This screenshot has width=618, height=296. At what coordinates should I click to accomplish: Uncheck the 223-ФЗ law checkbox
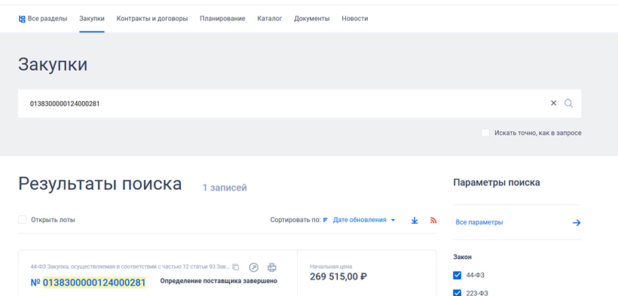(457, 292)
